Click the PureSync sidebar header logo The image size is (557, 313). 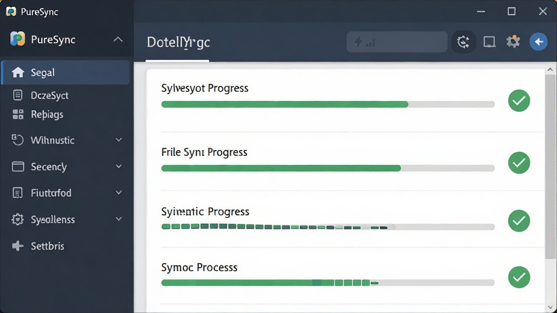[17, 39]
